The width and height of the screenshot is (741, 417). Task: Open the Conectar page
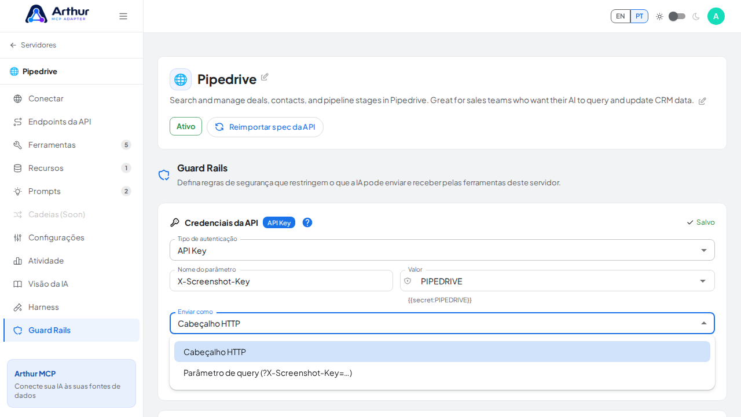[x=72, y=98]
